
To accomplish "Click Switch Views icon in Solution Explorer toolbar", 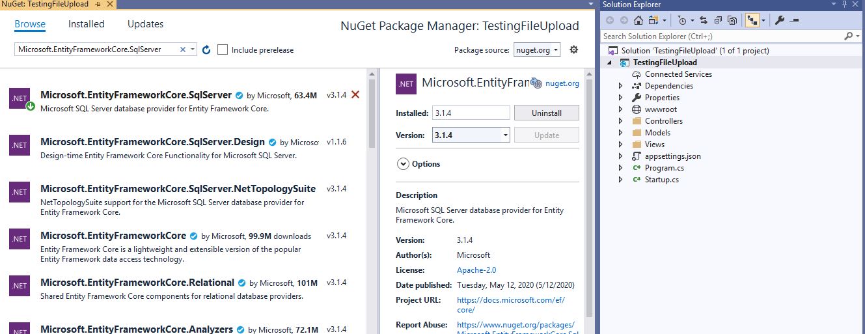I will [653, 20].
